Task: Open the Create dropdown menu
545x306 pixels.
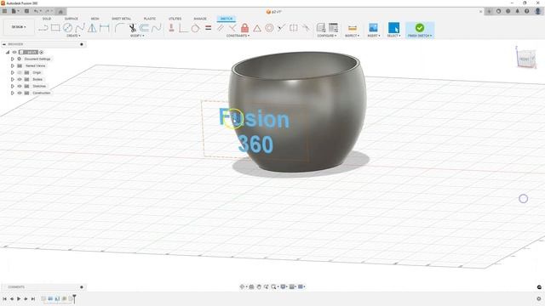Action: [x=73, y=36]
